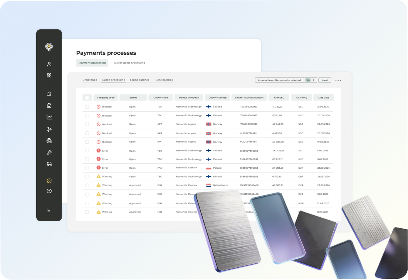The image size is (408, 280).
Task: Open the three-dots more options menu
Action: coord(338,80)
